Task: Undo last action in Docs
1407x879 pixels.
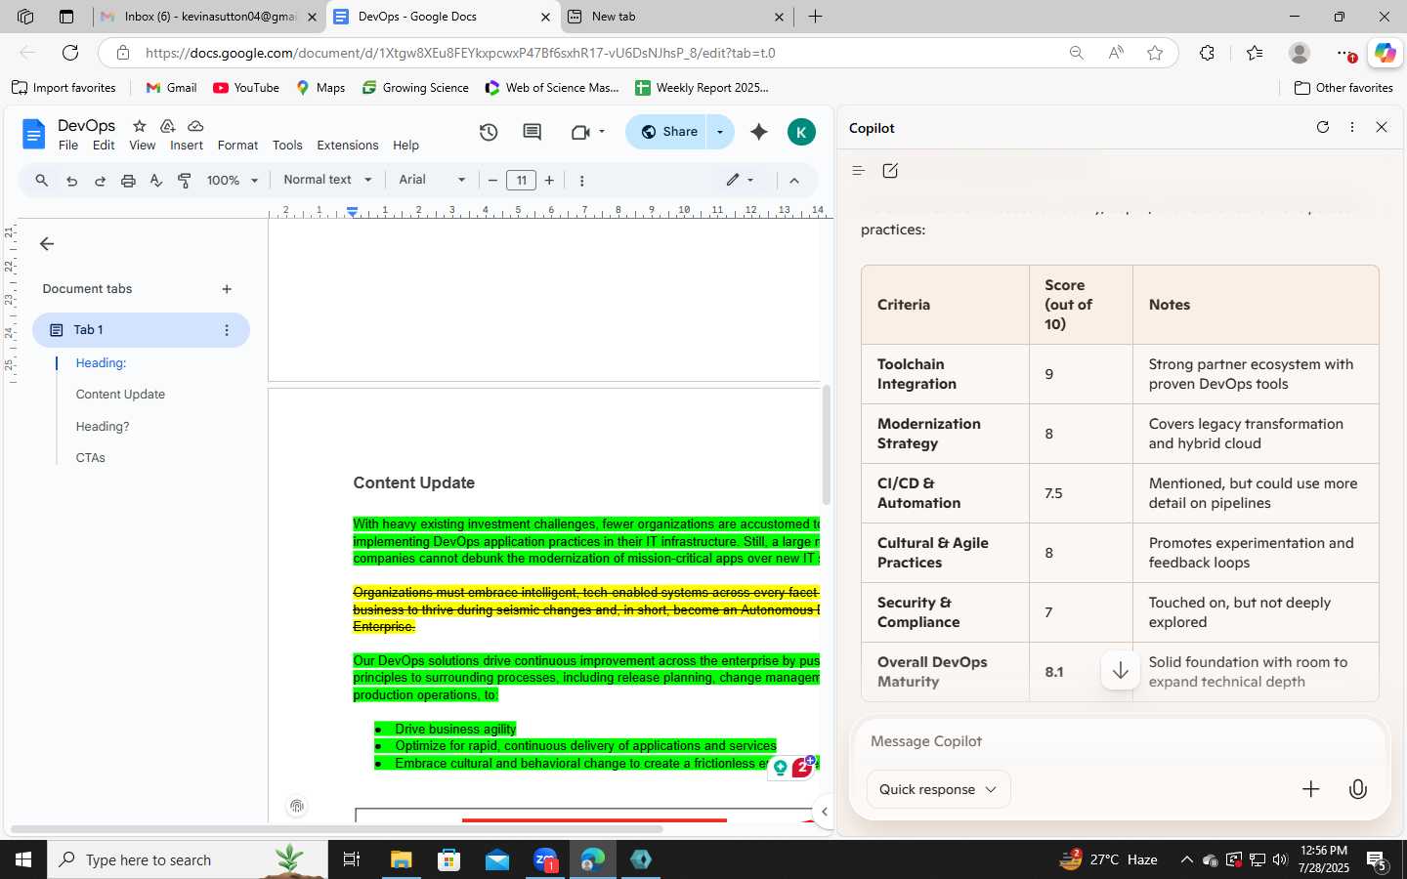Action: point(71,181)
